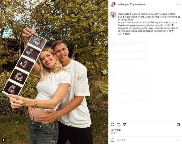Open evabargiela avatar story ring

(113, 15)
